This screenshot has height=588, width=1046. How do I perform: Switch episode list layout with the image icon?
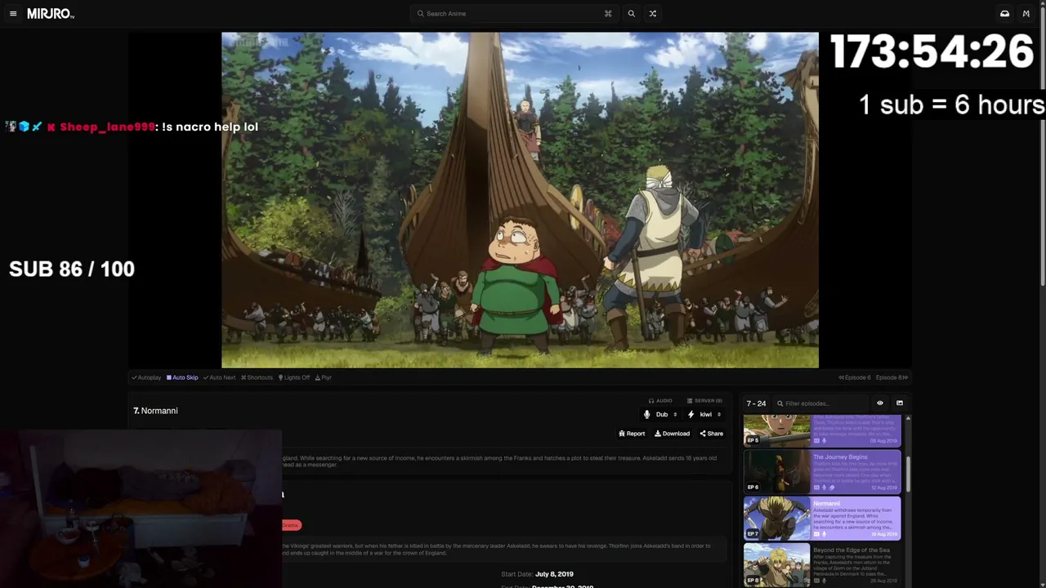(900, 403)
